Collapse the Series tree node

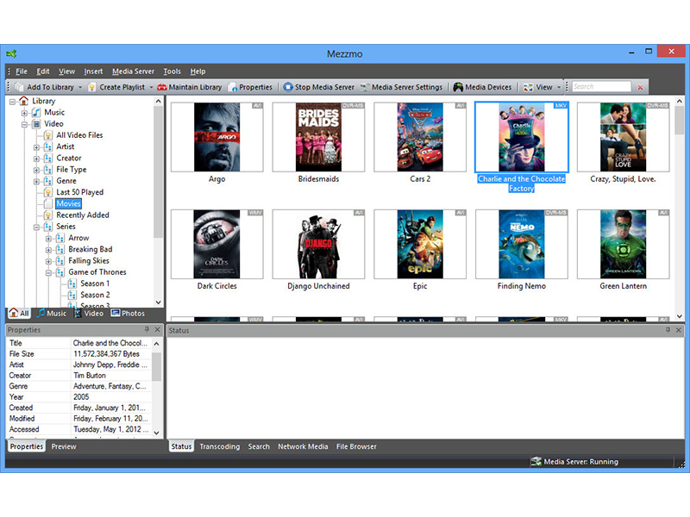(37, 227)
